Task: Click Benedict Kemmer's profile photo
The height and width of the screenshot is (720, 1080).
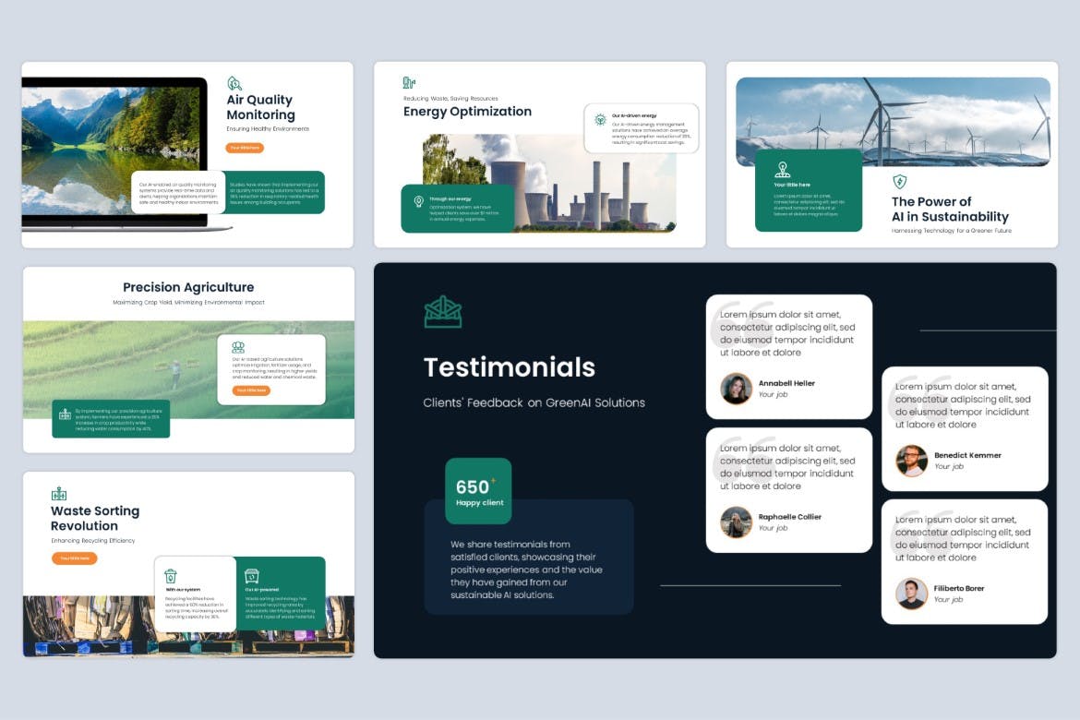Action: coord(911,461)
